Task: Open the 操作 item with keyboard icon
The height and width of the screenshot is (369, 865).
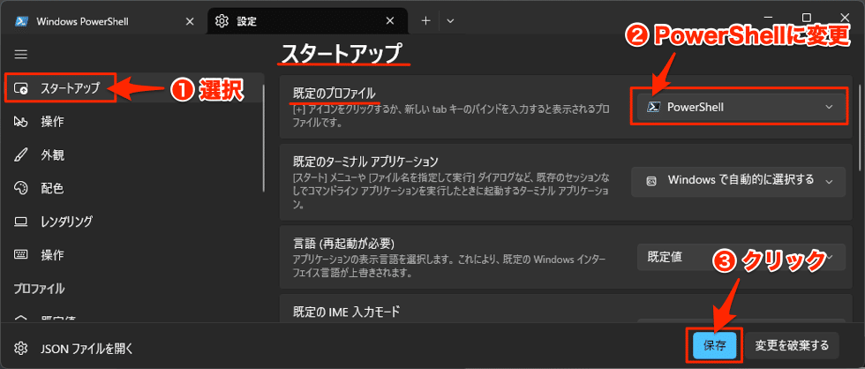Action: pos(132,255)
